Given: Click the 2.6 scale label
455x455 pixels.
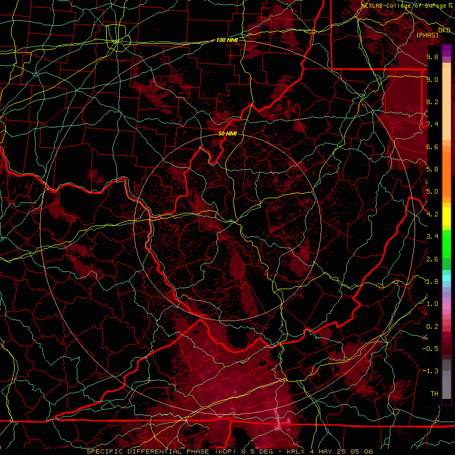Looking at the screenshot, I should (x=432, y=259).
